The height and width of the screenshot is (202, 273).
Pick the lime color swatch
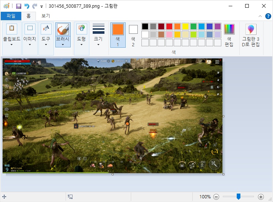(x=193, y=35)
